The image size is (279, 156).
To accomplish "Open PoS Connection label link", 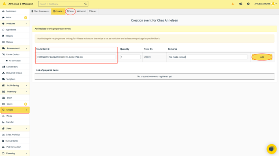I will pyautogui.click(x=14, y=147).
